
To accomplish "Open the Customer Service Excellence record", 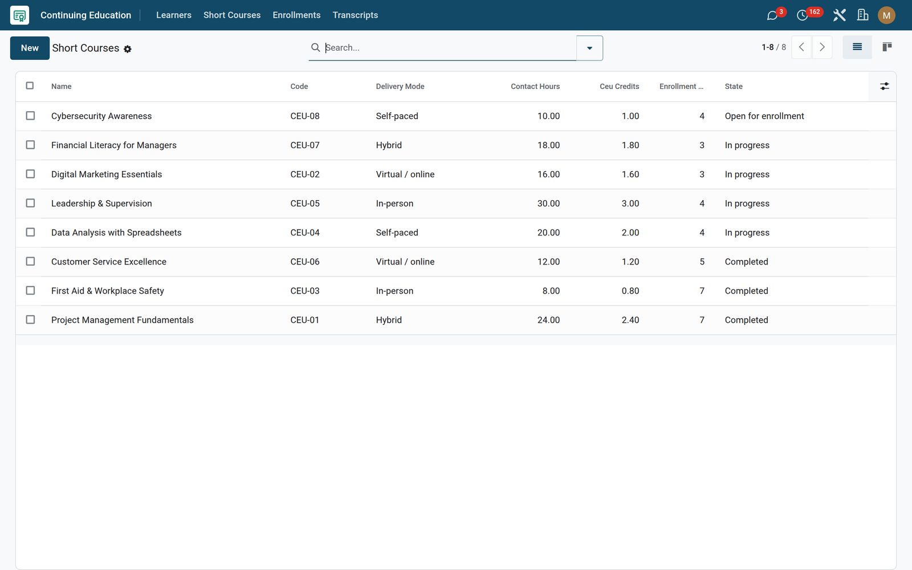I will click(x=109, y=262).
